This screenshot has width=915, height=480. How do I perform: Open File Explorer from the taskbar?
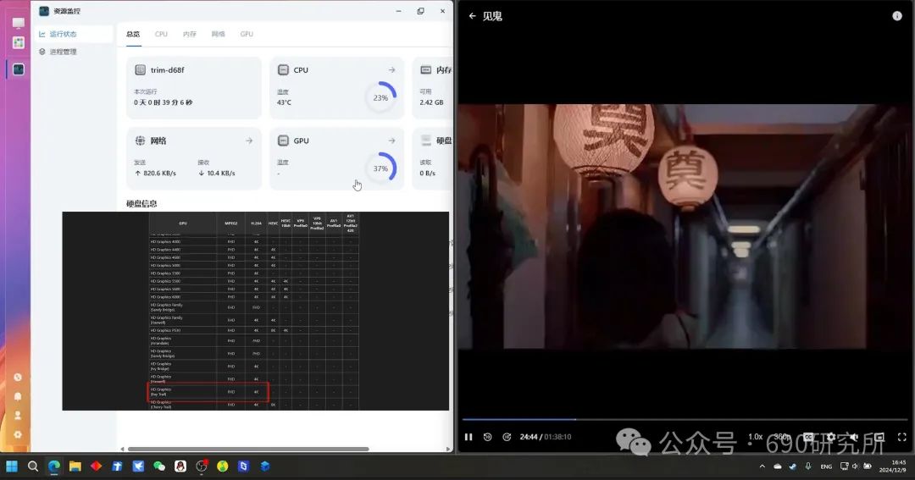point(75,466)
